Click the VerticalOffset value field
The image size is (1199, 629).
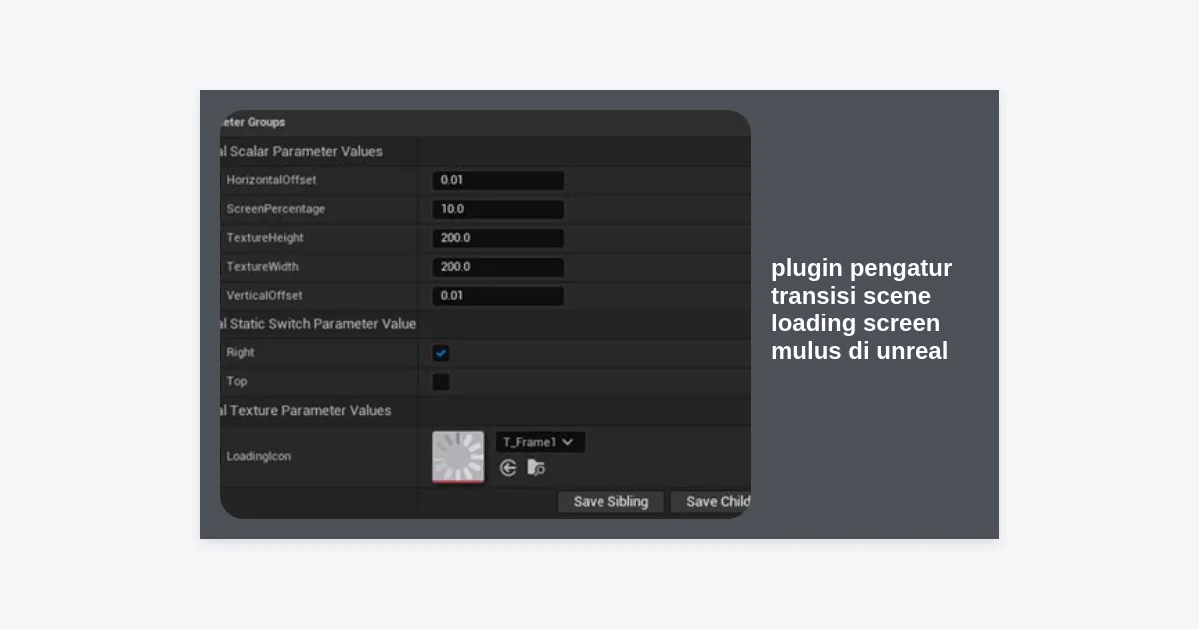498,296
